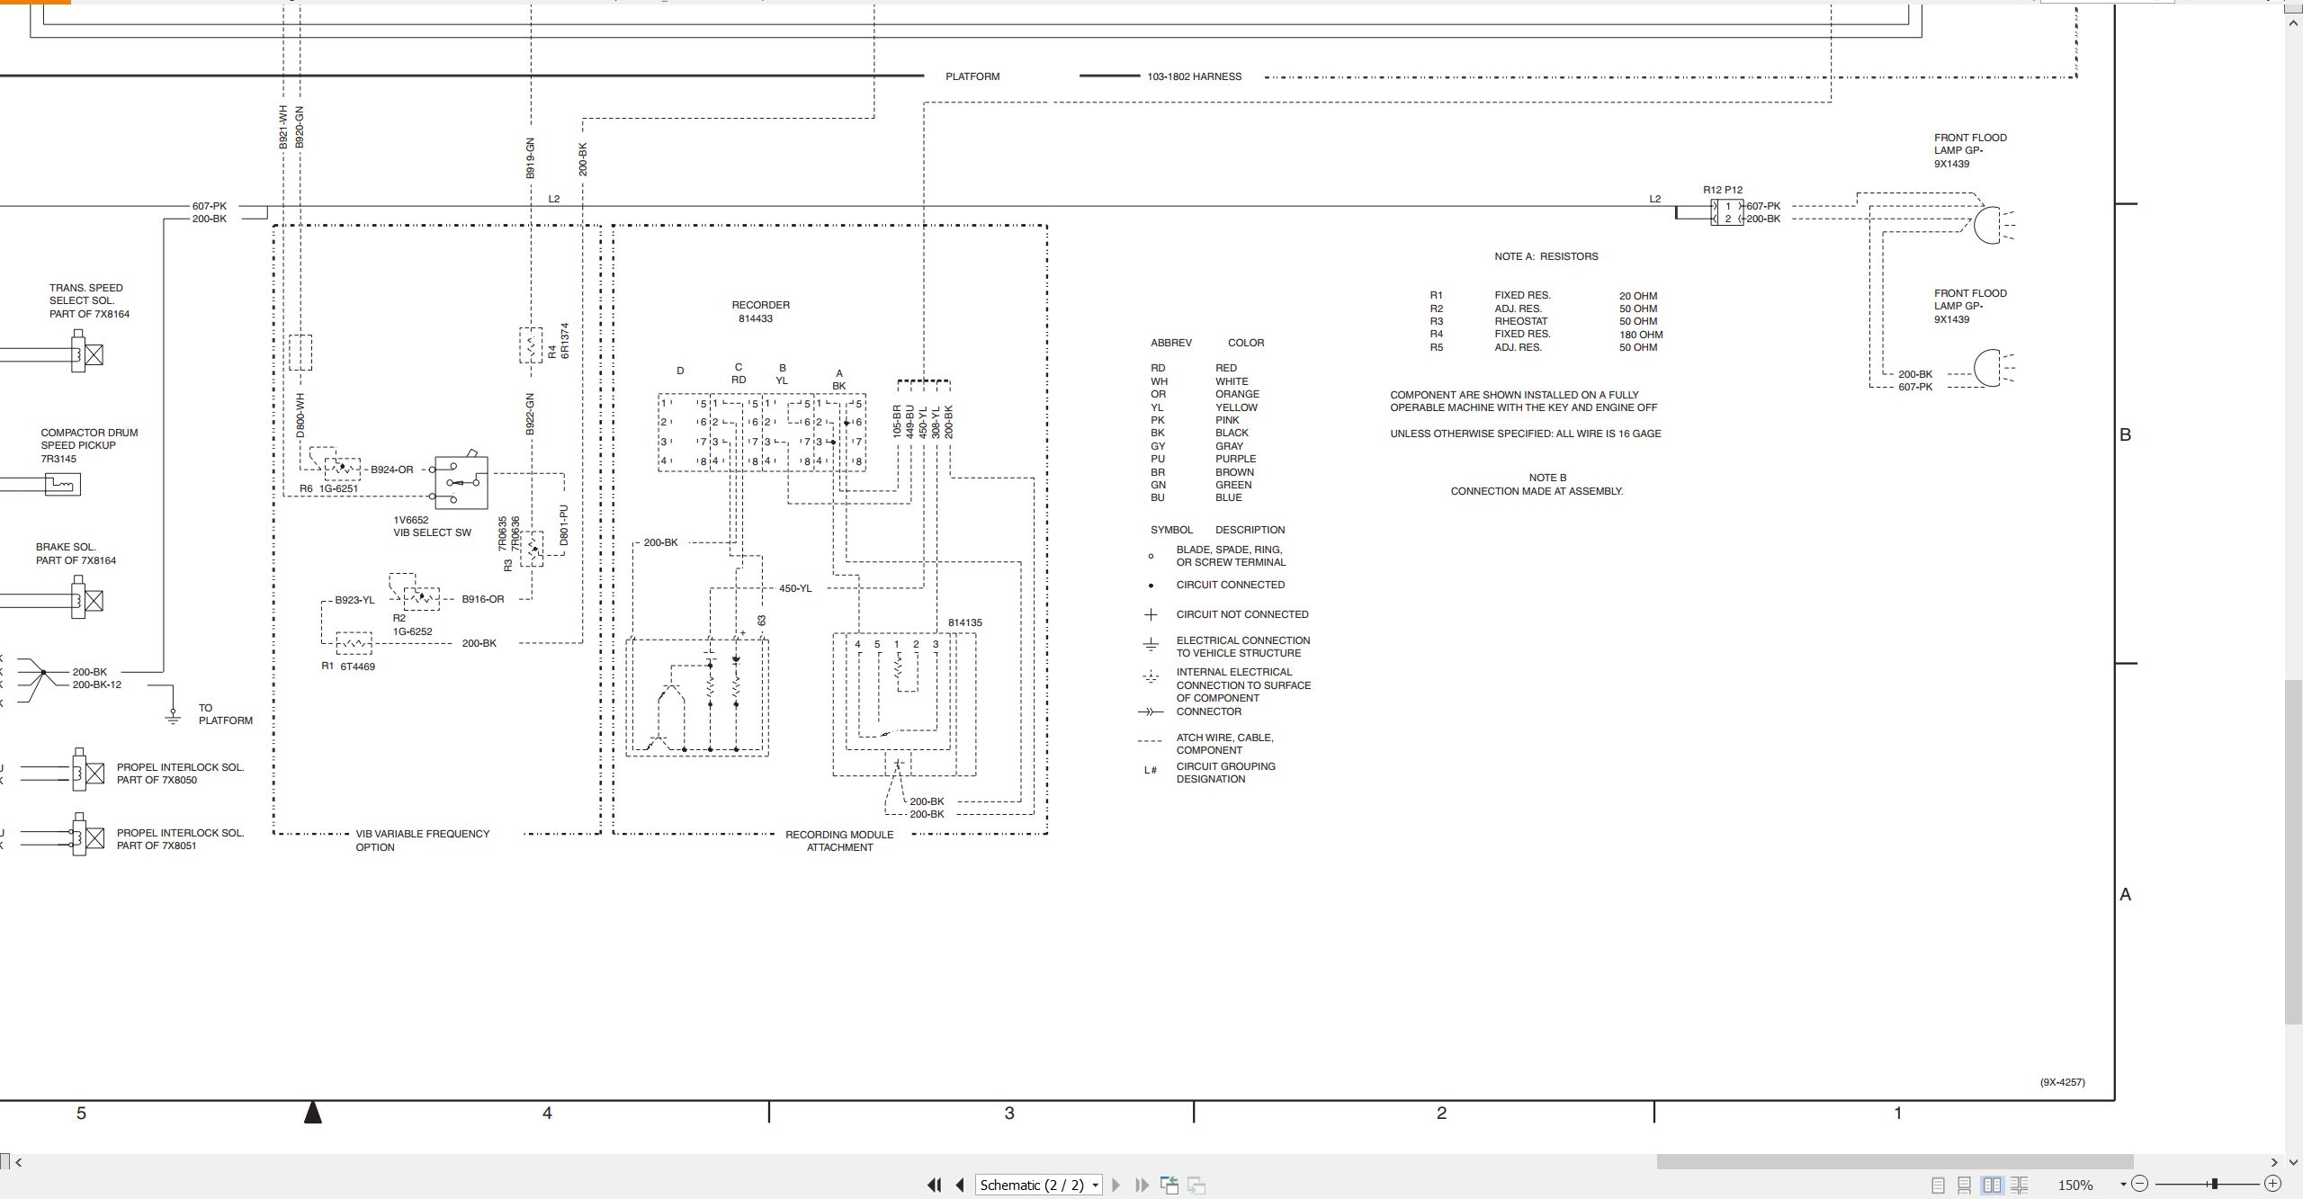Click the next view navigation icon
This screenshot has width=2303, height=1199.
1196,1185
